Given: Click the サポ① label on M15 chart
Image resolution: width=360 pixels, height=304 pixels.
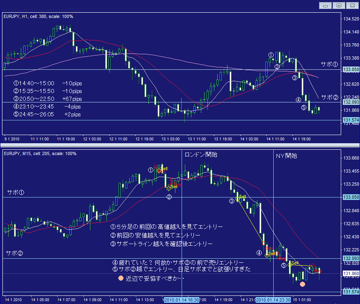Looking at the screenshot, I should click(x=16, y=193).
